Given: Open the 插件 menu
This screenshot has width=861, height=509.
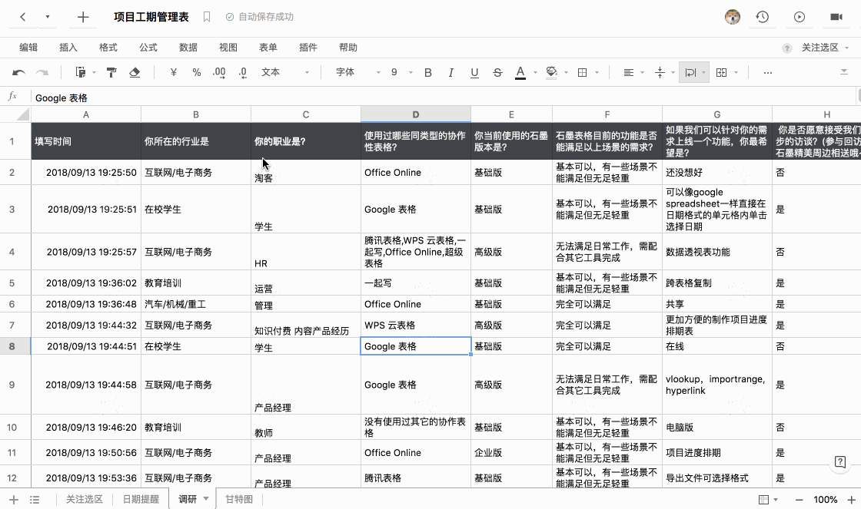Looking at the screenshot, I should pos(308,48).
